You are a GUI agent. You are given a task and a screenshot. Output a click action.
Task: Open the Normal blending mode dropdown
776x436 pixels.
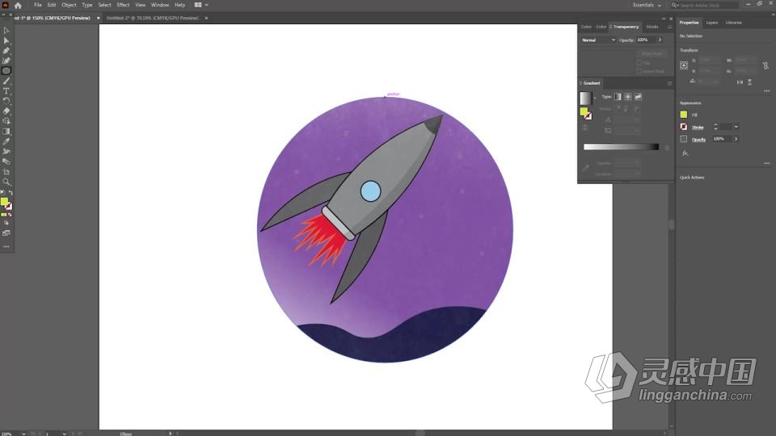click(598, 40)
